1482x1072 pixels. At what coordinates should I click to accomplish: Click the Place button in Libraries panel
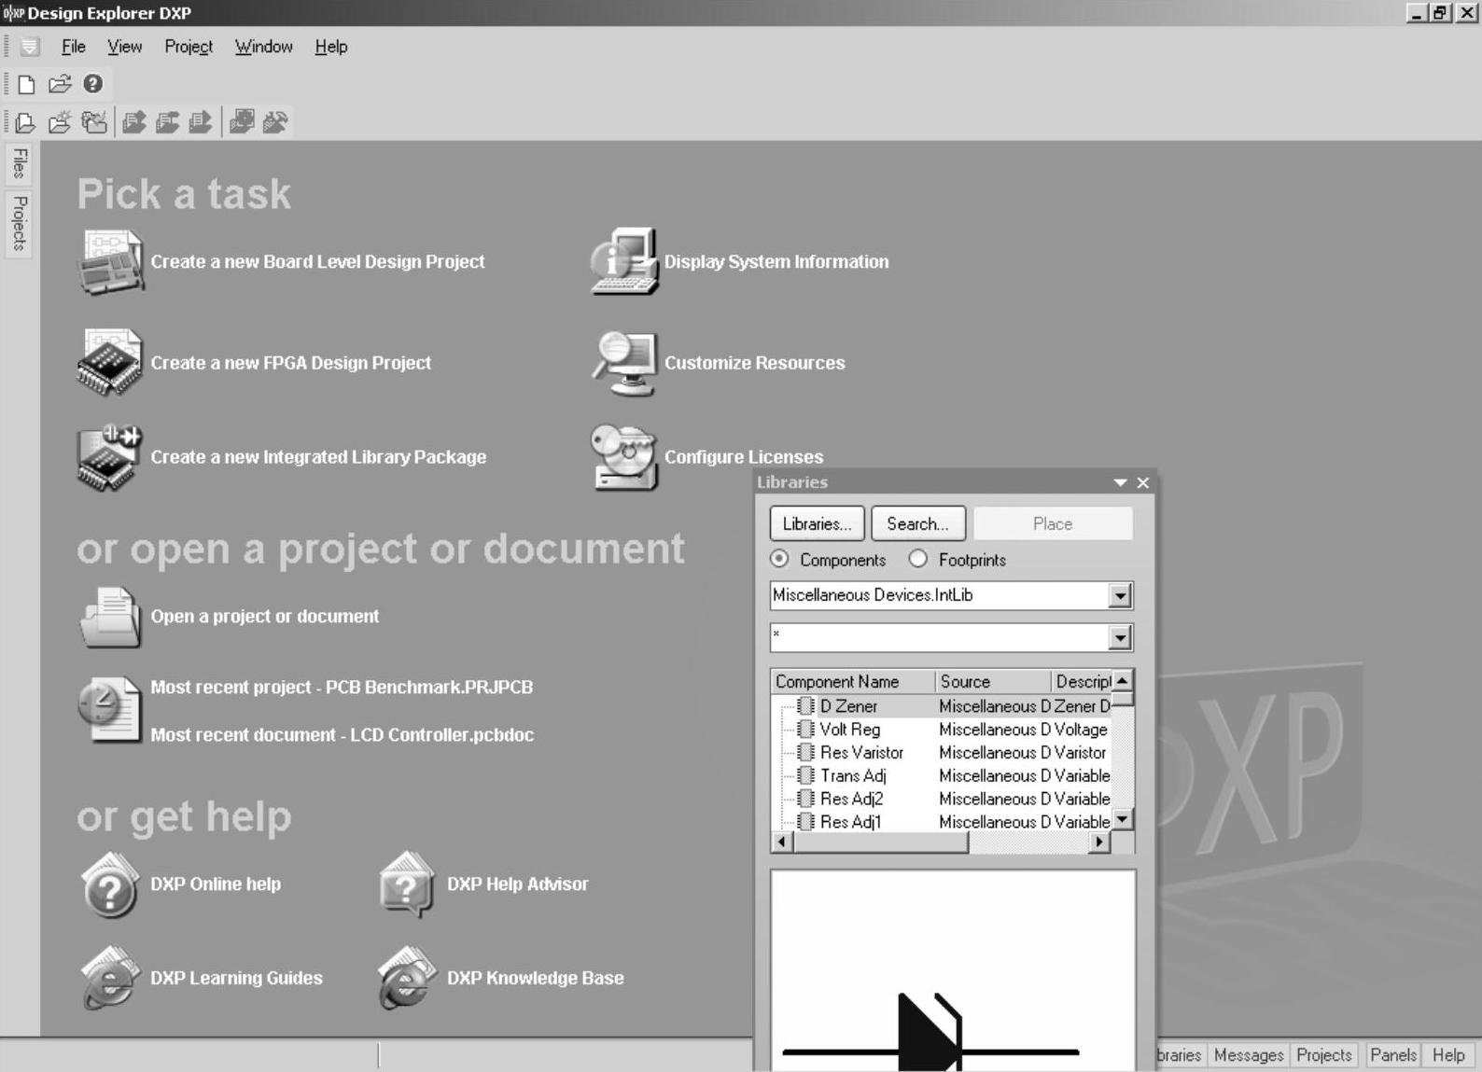click(x=1053, y=523)
